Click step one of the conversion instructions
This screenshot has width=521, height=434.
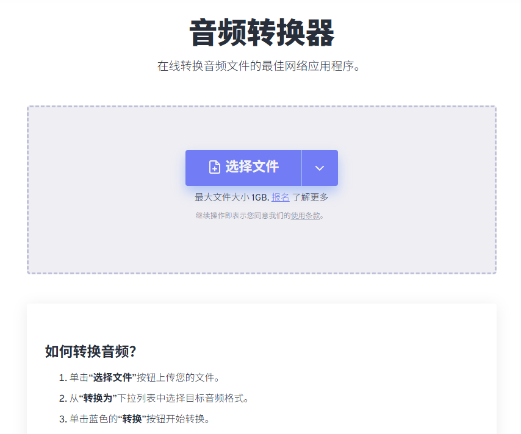pos(140,377)
